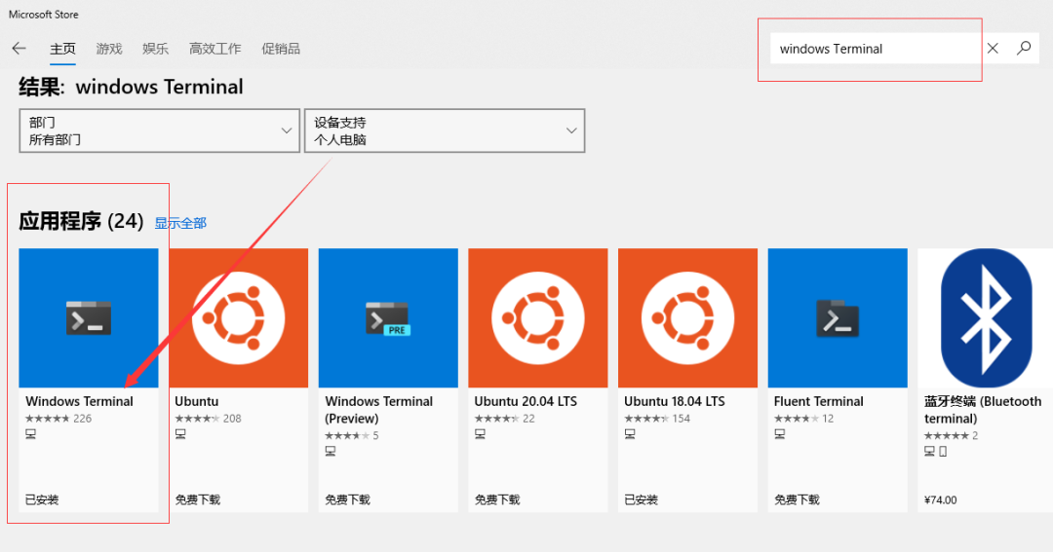The height and width of the screenshot is (552, 1053).
Task: Clear the search box with X icon
Action: pos(993,49)
